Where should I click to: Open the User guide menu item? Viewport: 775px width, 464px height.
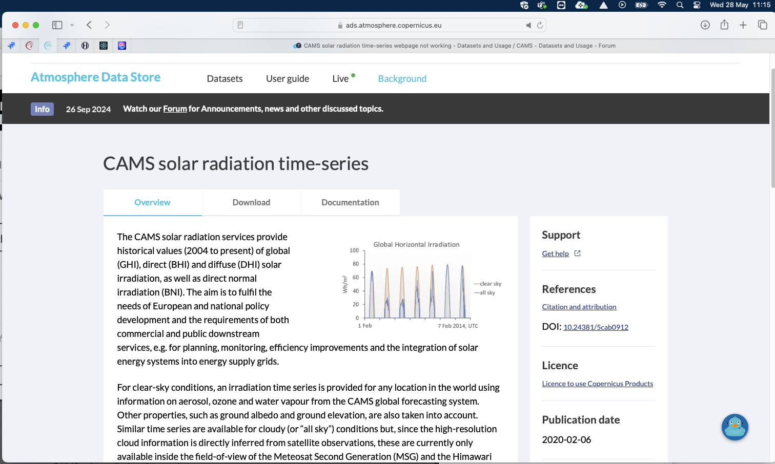288,78
